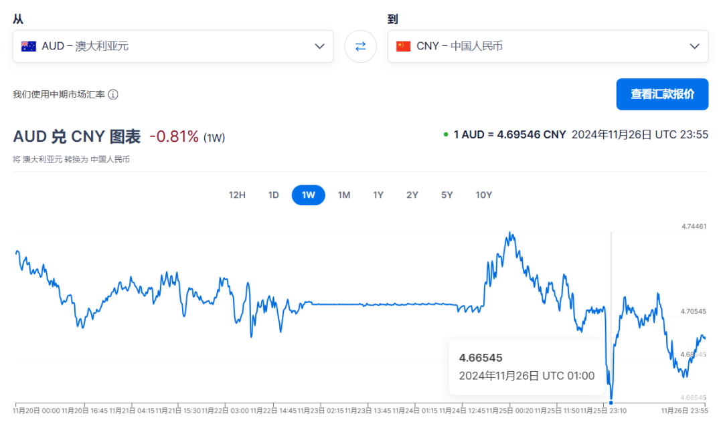Click the 1 AUD = 4.69546 CNY rate
Viewport: 723px width, 422px height.
tap(509, 134)
